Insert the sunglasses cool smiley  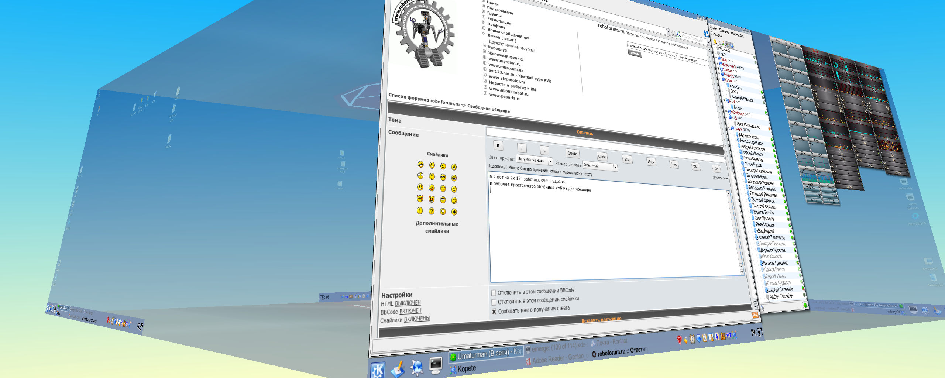(443, 178)
